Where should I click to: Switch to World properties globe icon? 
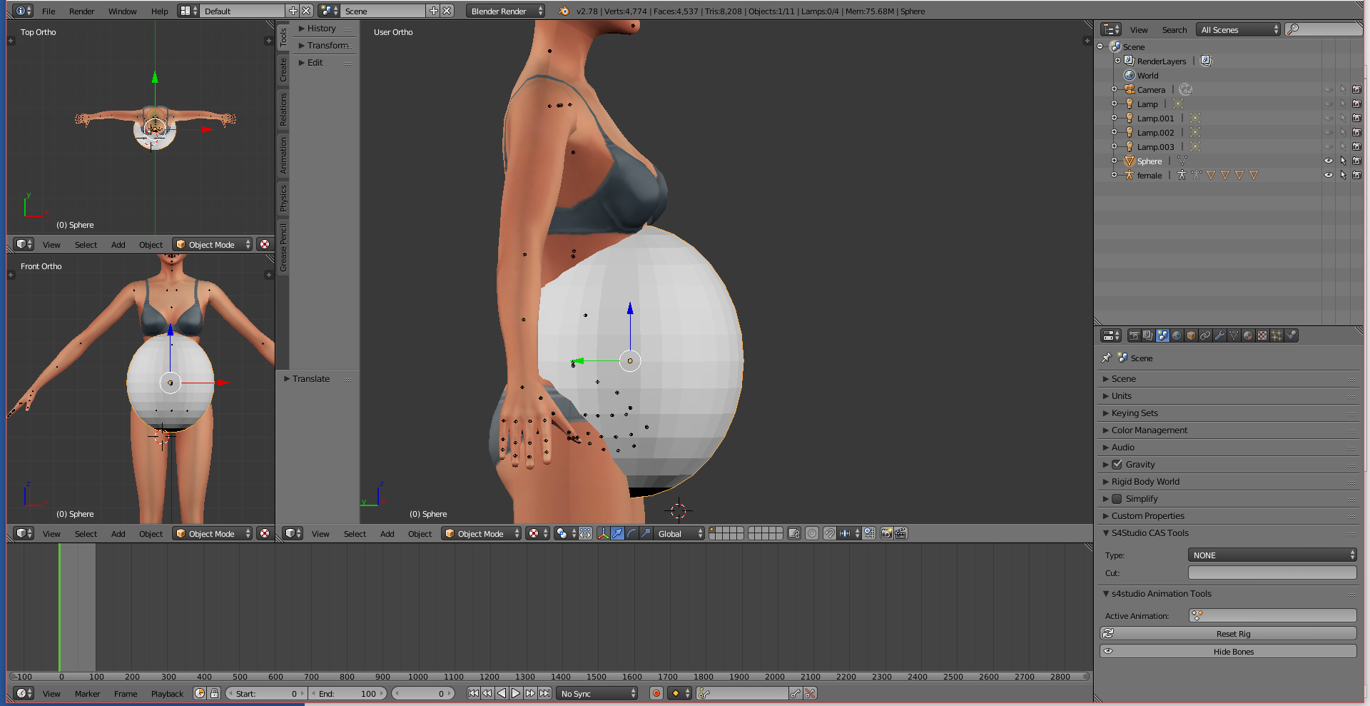pos(1177,336)
